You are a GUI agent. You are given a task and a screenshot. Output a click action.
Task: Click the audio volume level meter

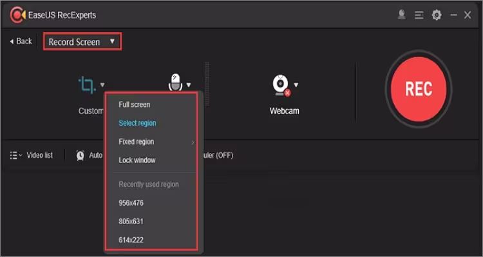[x=207, y=84]
